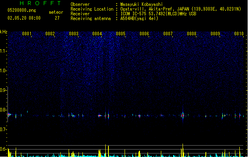Click the 0.9 kHz axis label
Image resolution: width=248 pixels, height=157 pixels.
tap(3, 90)
